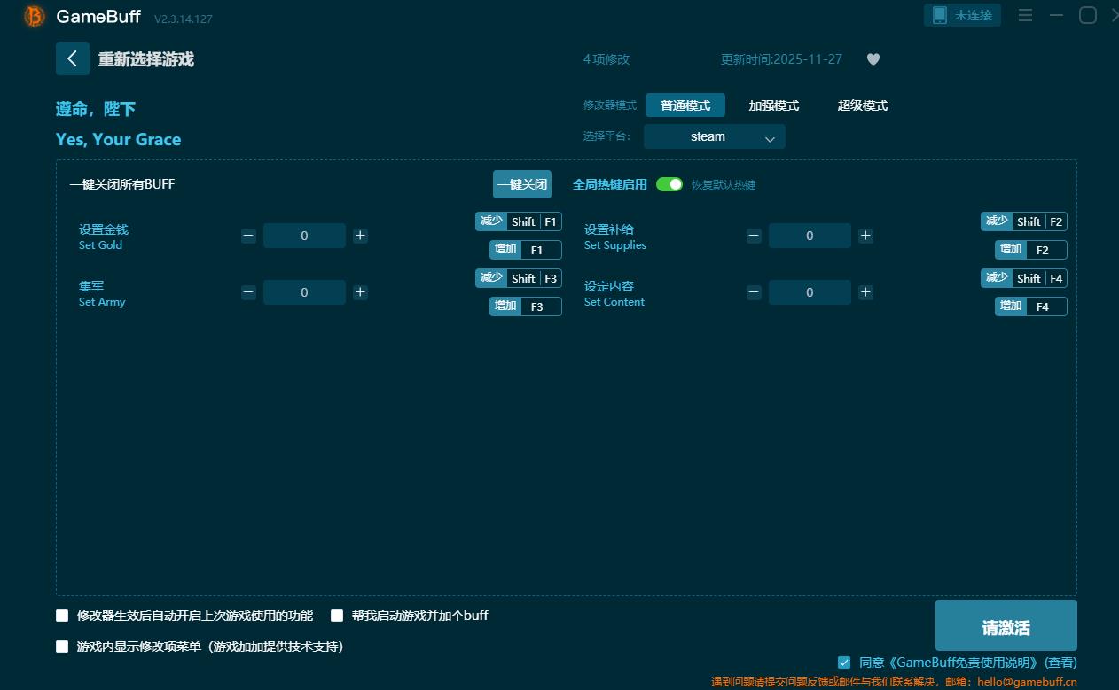
Task: Decrease Set Supplies value with minus
Action: pos(754,236)
